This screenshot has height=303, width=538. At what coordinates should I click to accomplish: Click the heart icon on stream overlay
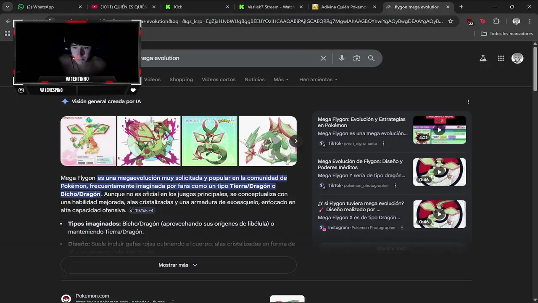(133, 90)
